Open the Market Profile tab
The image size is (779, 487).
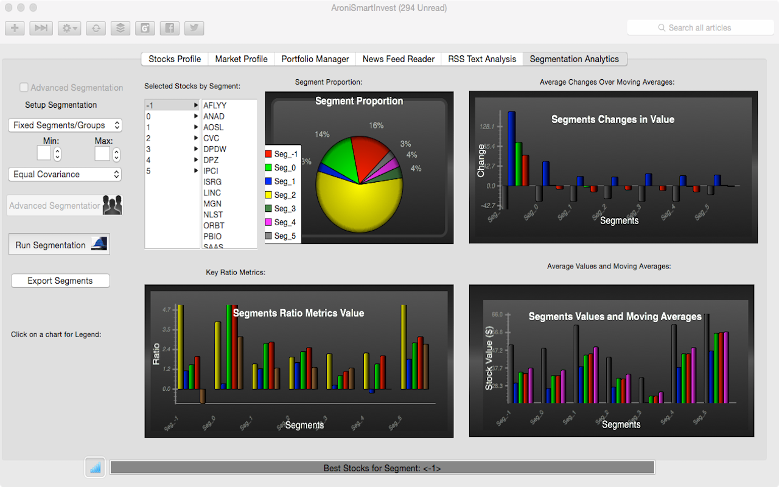click(x=241, y=59)
